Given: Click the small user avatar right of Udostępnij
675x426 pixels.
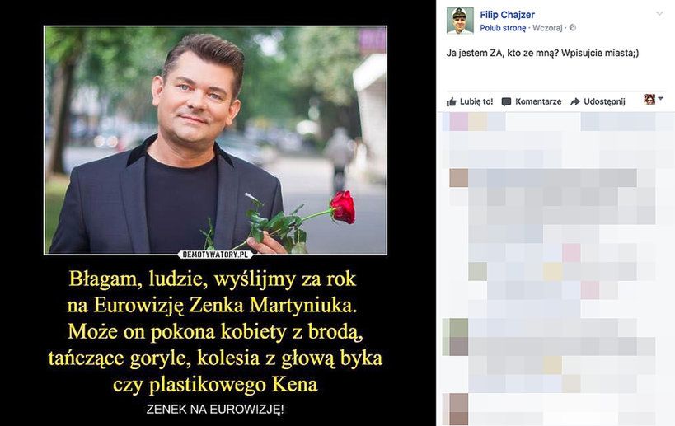Looking at the screenshot, I should (649, 100).
